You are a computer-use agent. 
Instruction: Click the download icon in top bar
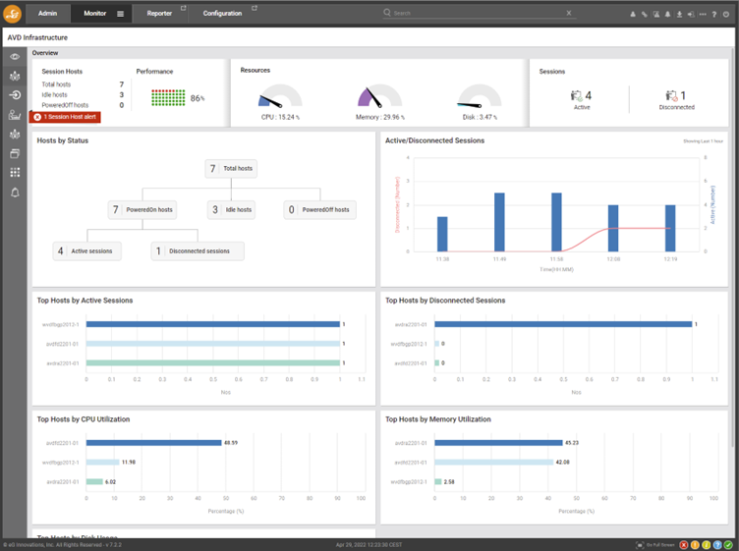coord(679,14)
